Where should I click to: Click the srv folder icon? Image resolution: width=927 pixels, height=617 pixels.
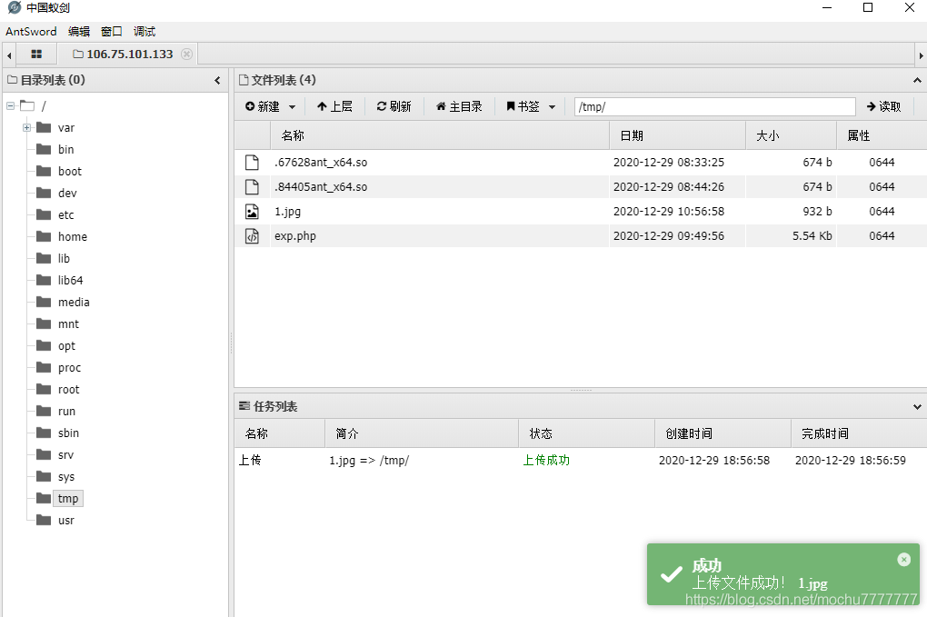[44, 455]
